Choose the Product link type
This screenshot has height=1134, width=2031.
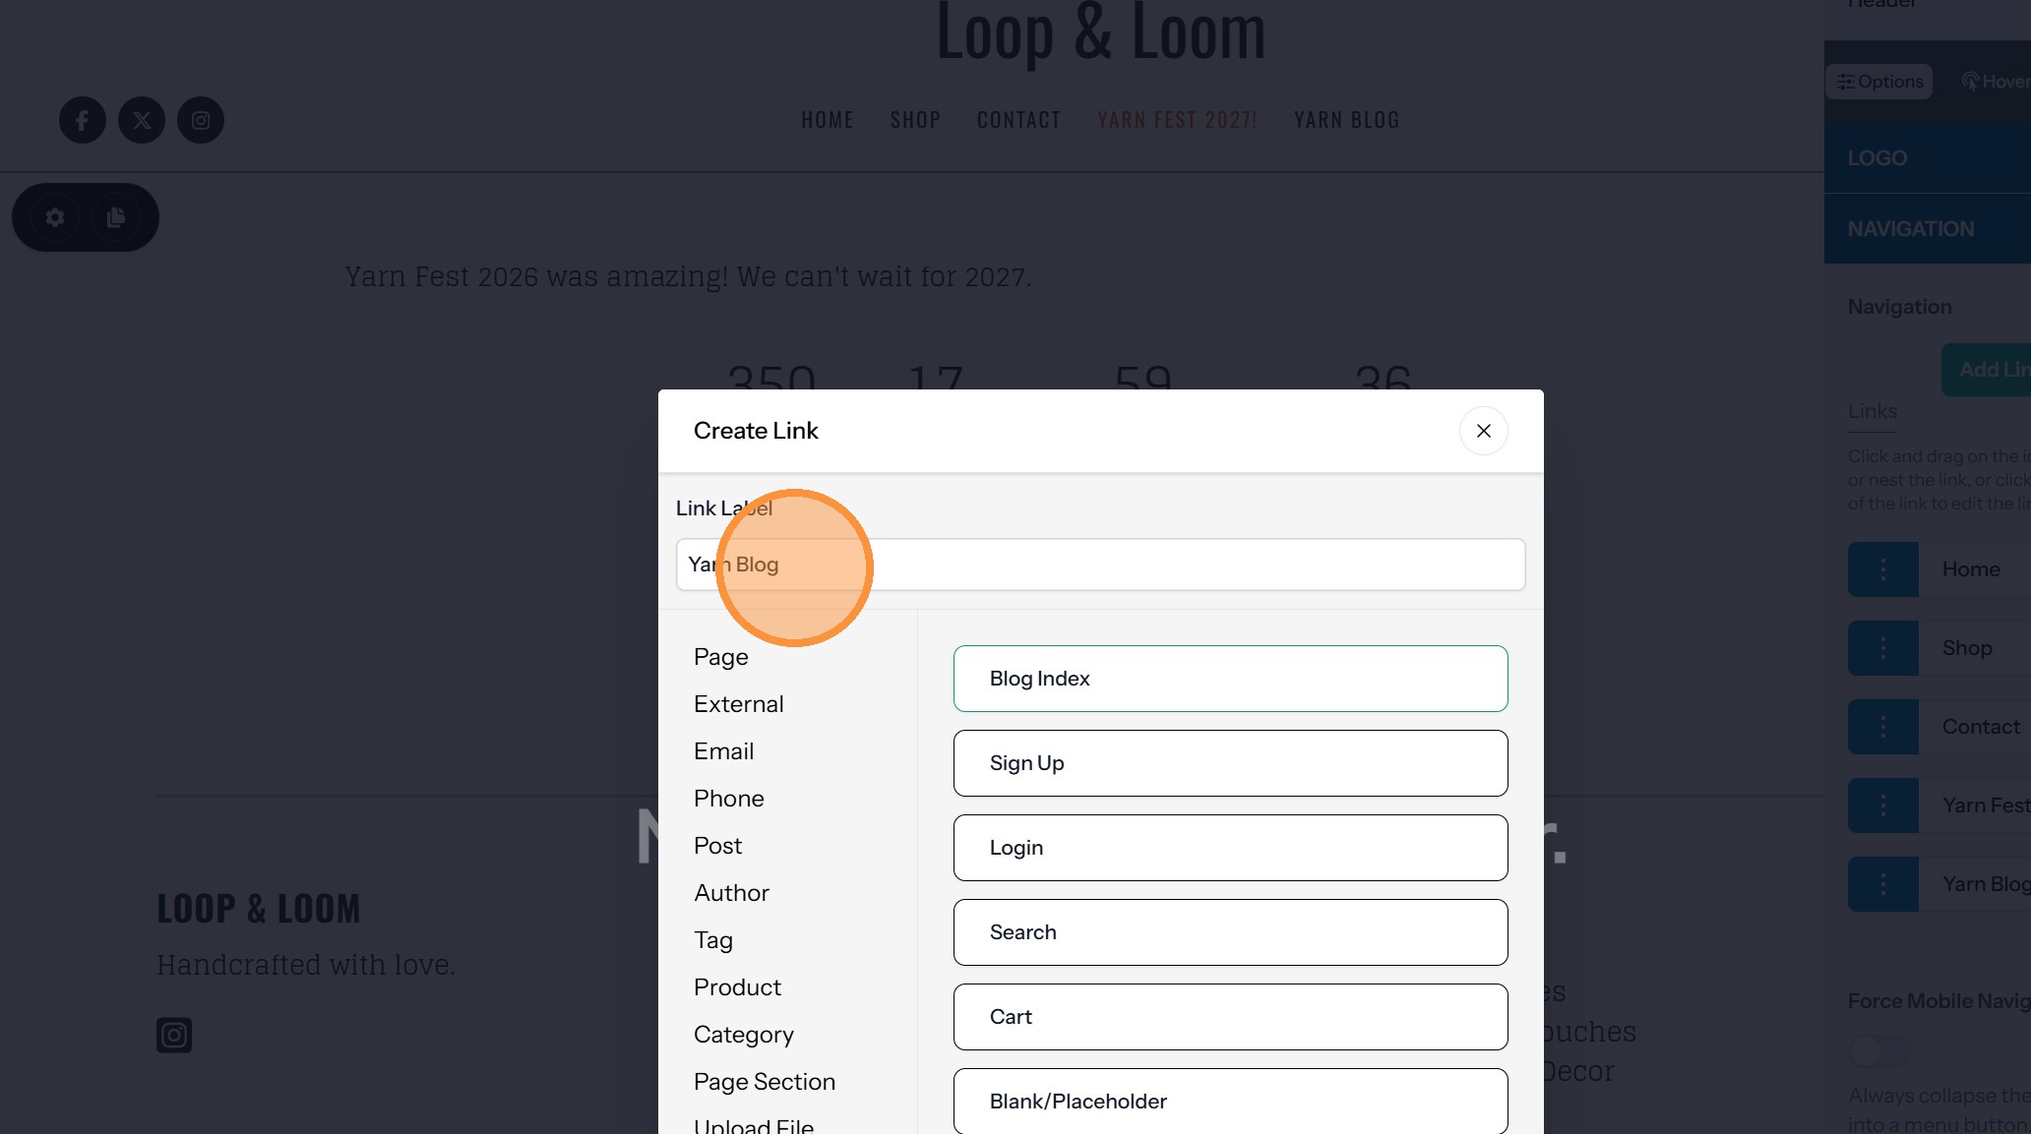click(x=737, y=987)
